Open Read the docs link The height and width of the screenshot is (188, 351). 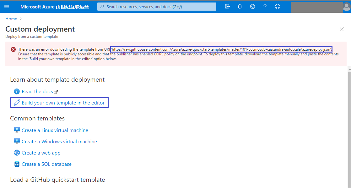(37, 91)
